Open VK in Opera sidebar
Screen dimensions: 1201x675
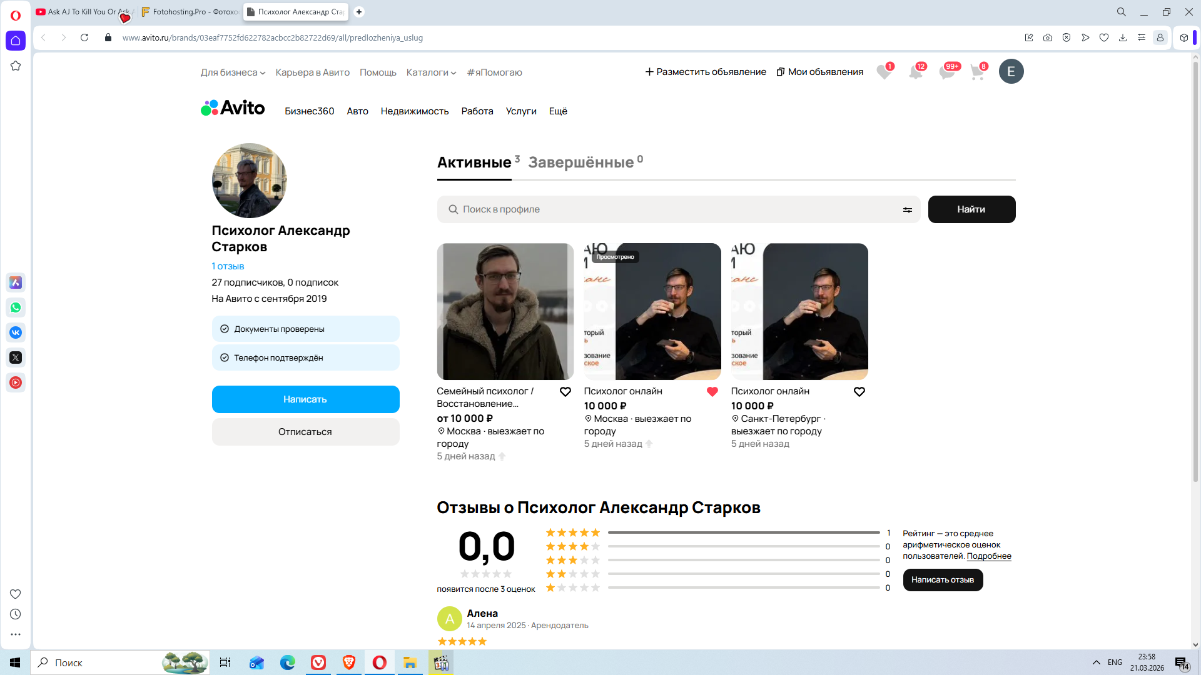pos(16,332)
